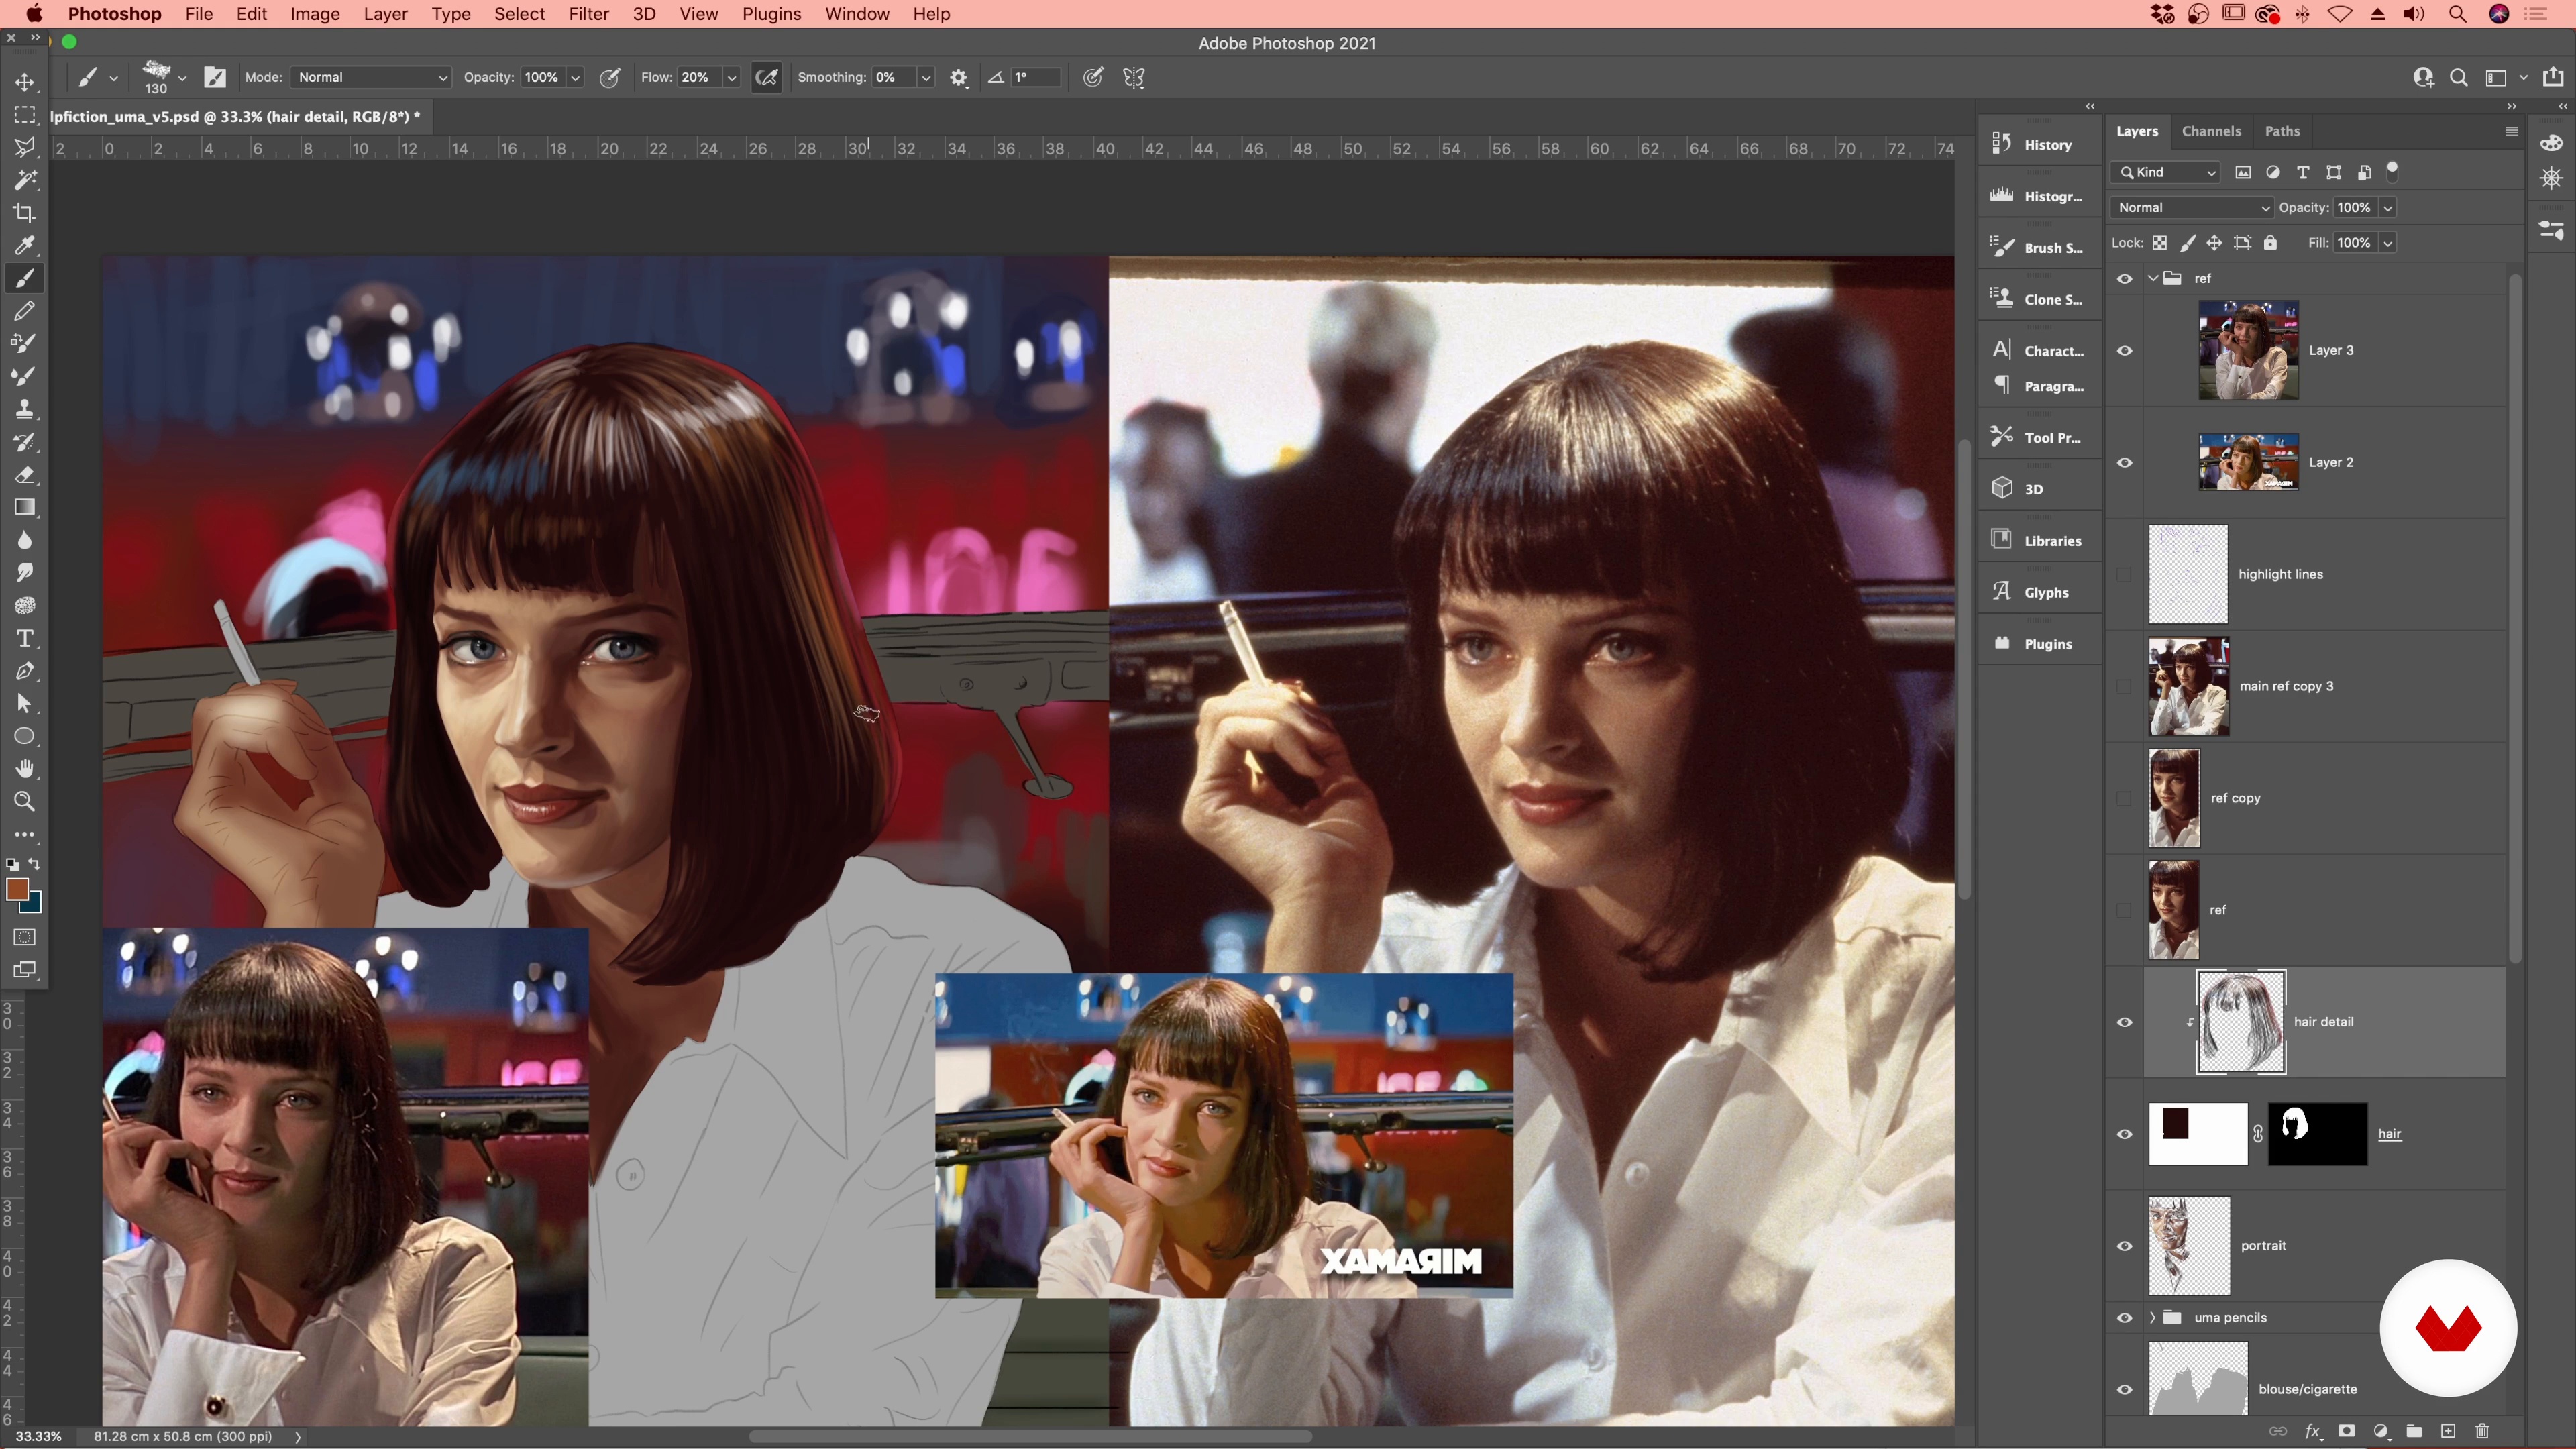The image size is (2576, 1449).
Task: Select the Rectangular Marquee tool
Action: point(25,115)
